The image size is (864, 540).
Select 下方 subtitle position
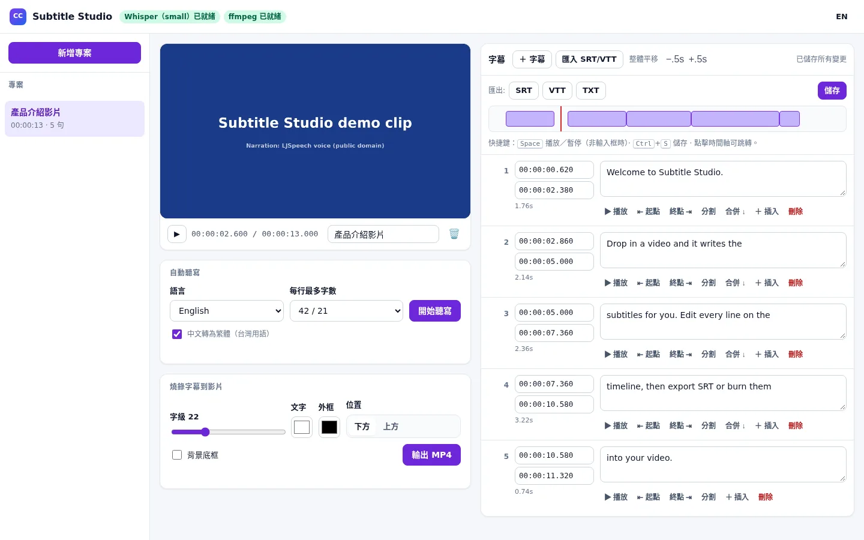coord(362,427)
